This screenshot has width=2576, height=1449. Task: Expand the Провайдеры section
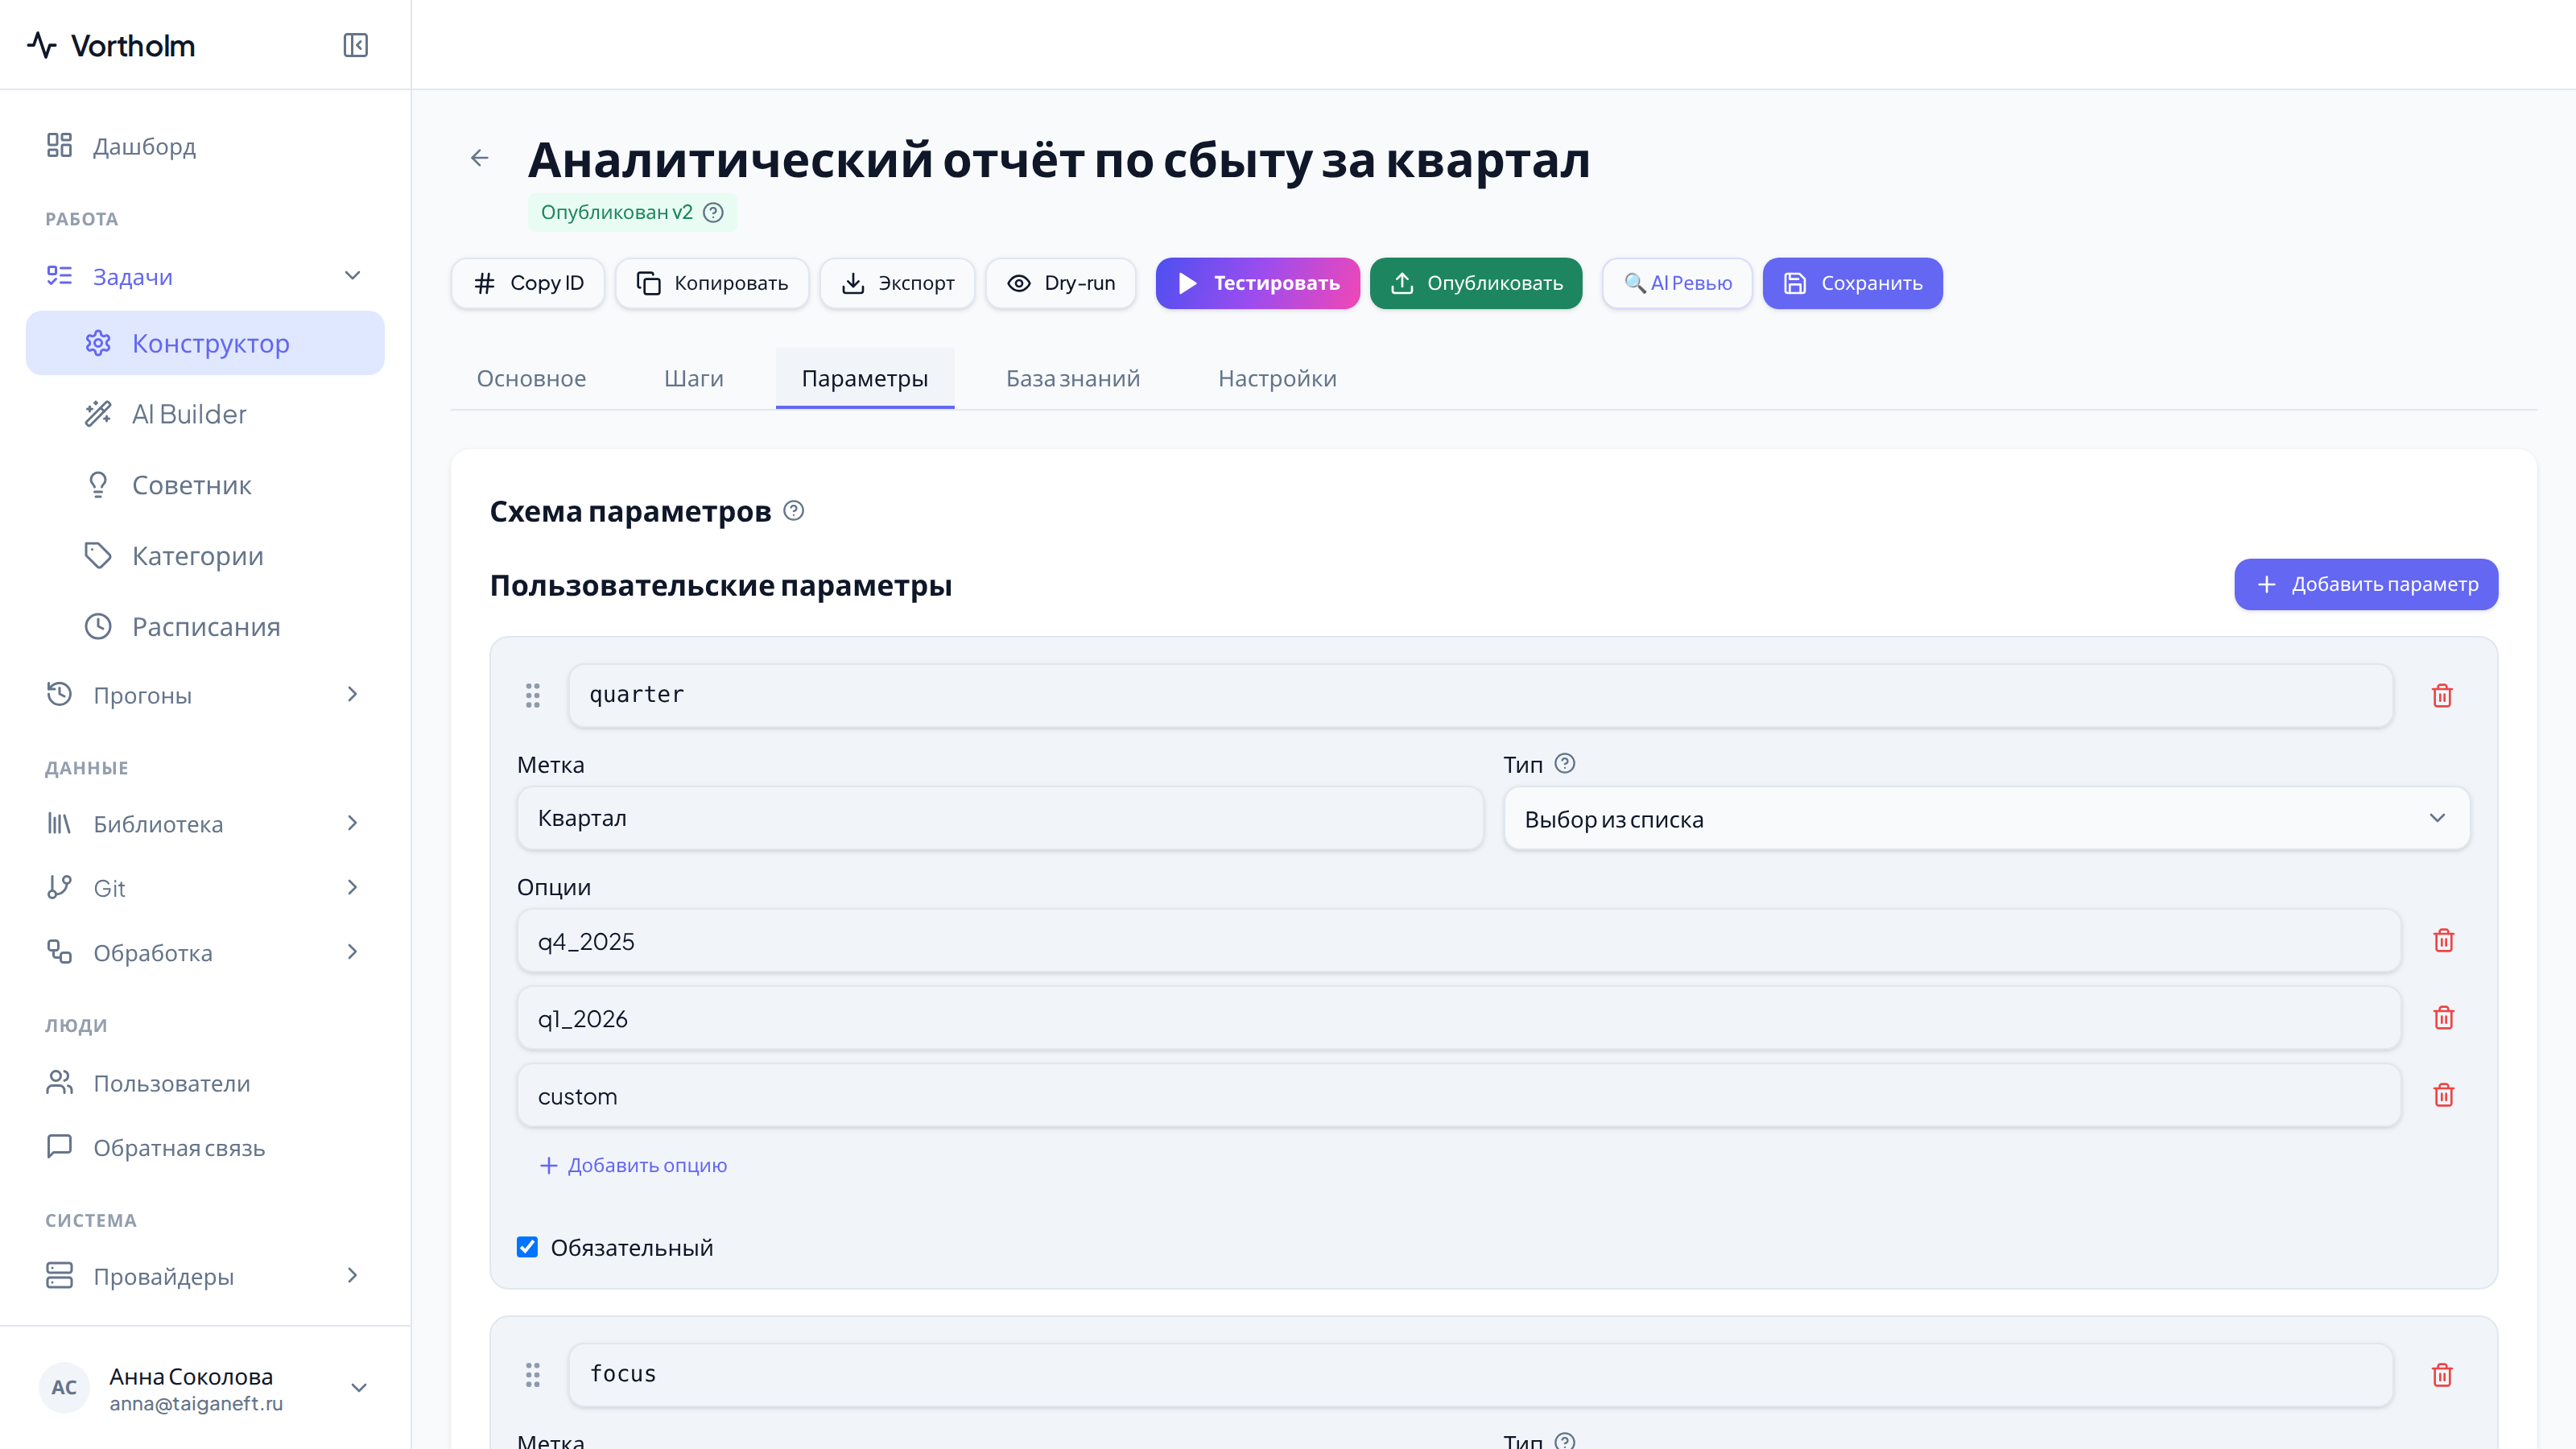tap(352, 1275)
